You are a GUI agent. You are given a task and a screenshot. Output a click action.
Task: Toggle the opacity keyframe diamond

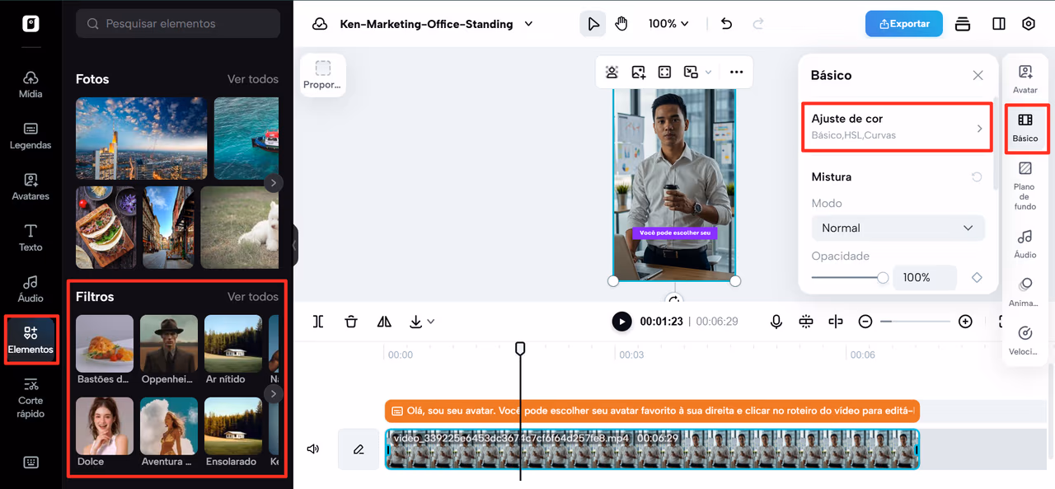pyautogui.click(x=977, y=277)
